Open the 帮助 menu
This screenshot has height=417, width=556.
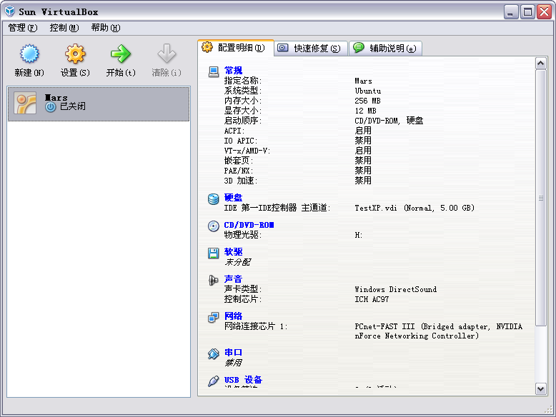[x=105, y=28]
